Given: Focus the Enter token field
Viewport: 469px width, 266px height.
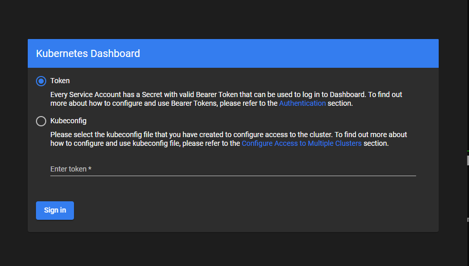Looking at the screenshot, I should [x=233, y=169].
